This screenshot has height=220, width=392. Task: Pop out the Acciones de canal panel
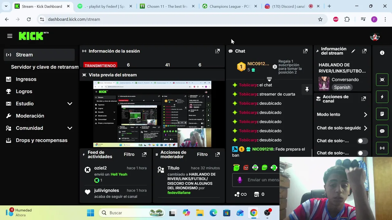[x=364, y=99]
